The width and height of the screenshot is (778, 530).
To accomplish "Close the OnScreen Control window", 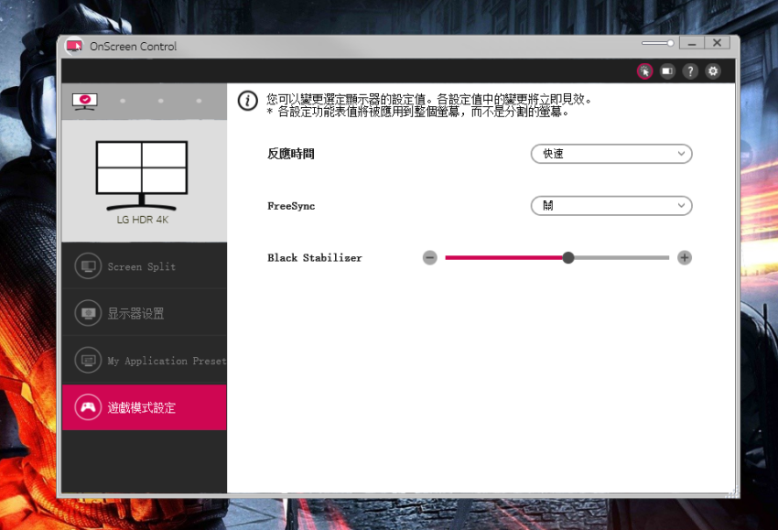I will tap(717, 43).
